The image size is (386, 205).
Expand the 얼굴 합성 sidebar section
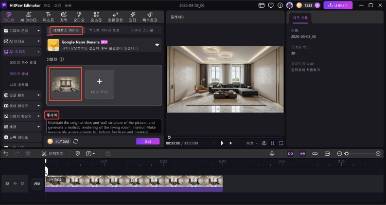pos(22,95)
